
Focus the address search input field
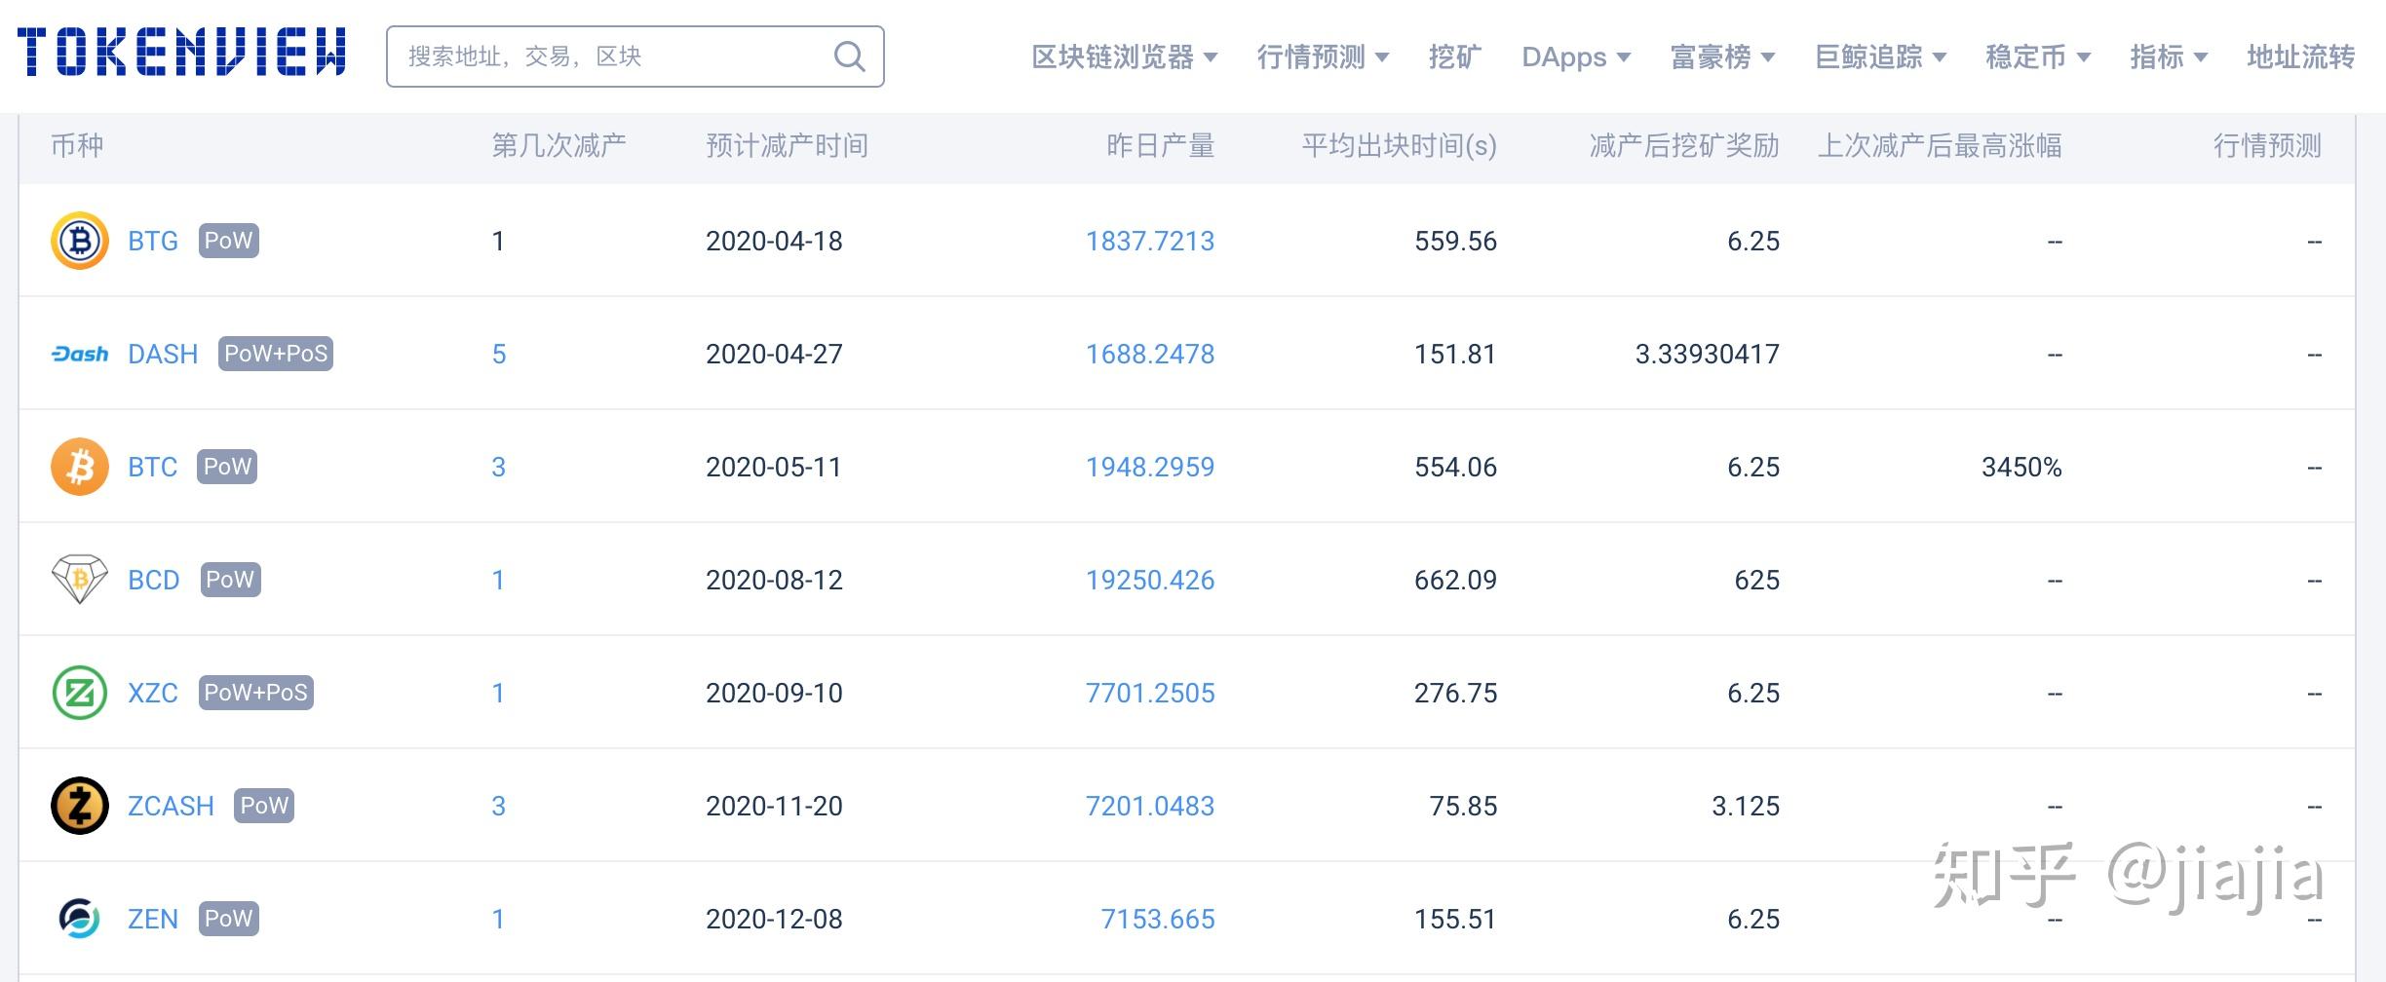click(x=614, y=57)
